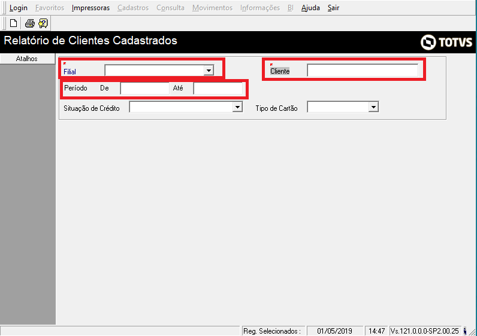Click the window resize grip in the corner
This screenshot has width=477, height=336.
pyautogui.click(x=473, y=332)
